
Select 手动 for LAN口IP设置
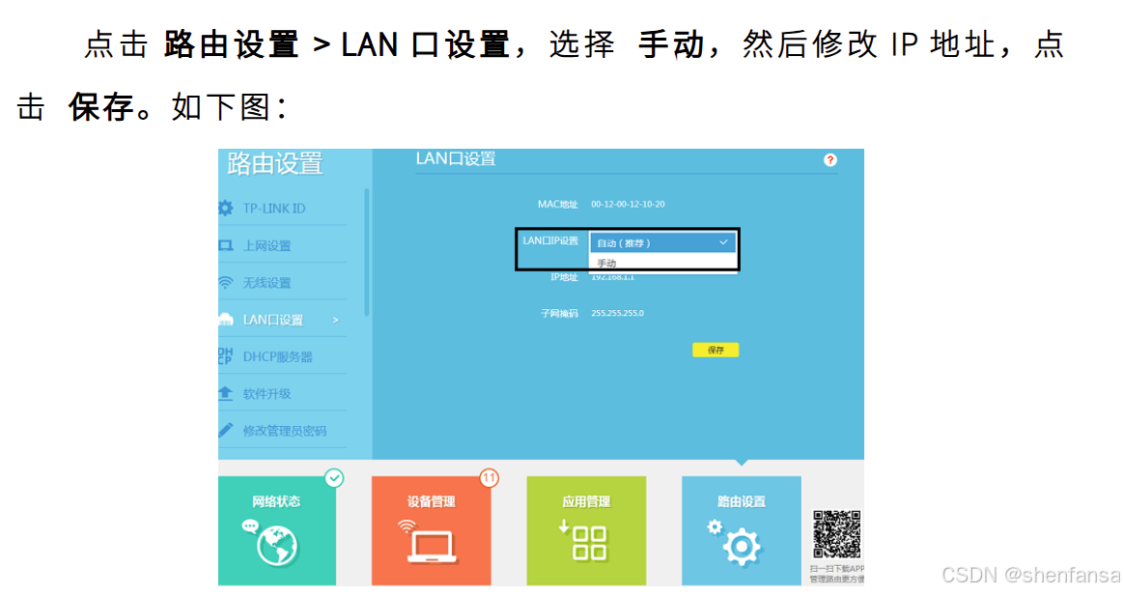pyautogui.click(x=608, y=262)
